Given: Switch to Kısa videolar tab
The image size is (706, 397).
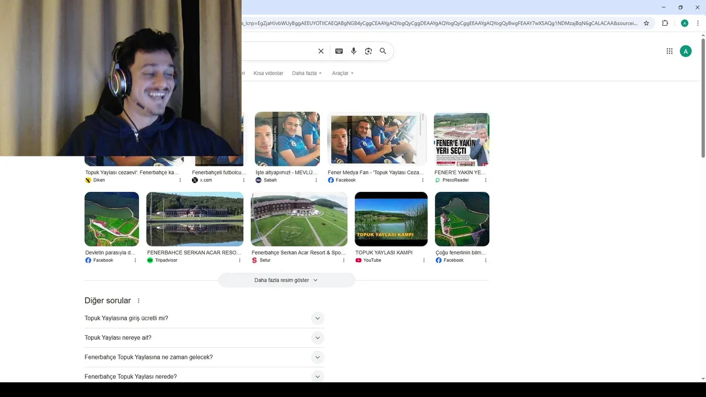Looking at the screenshot, I should [x=268, y=73].
